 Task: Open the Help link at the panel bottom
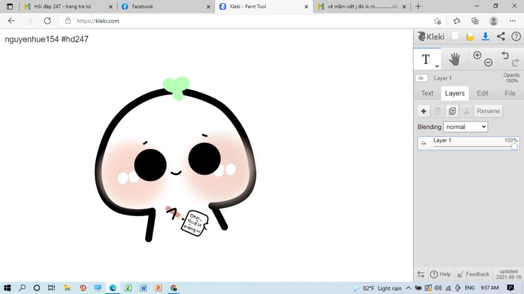click(x=441, y=274)
